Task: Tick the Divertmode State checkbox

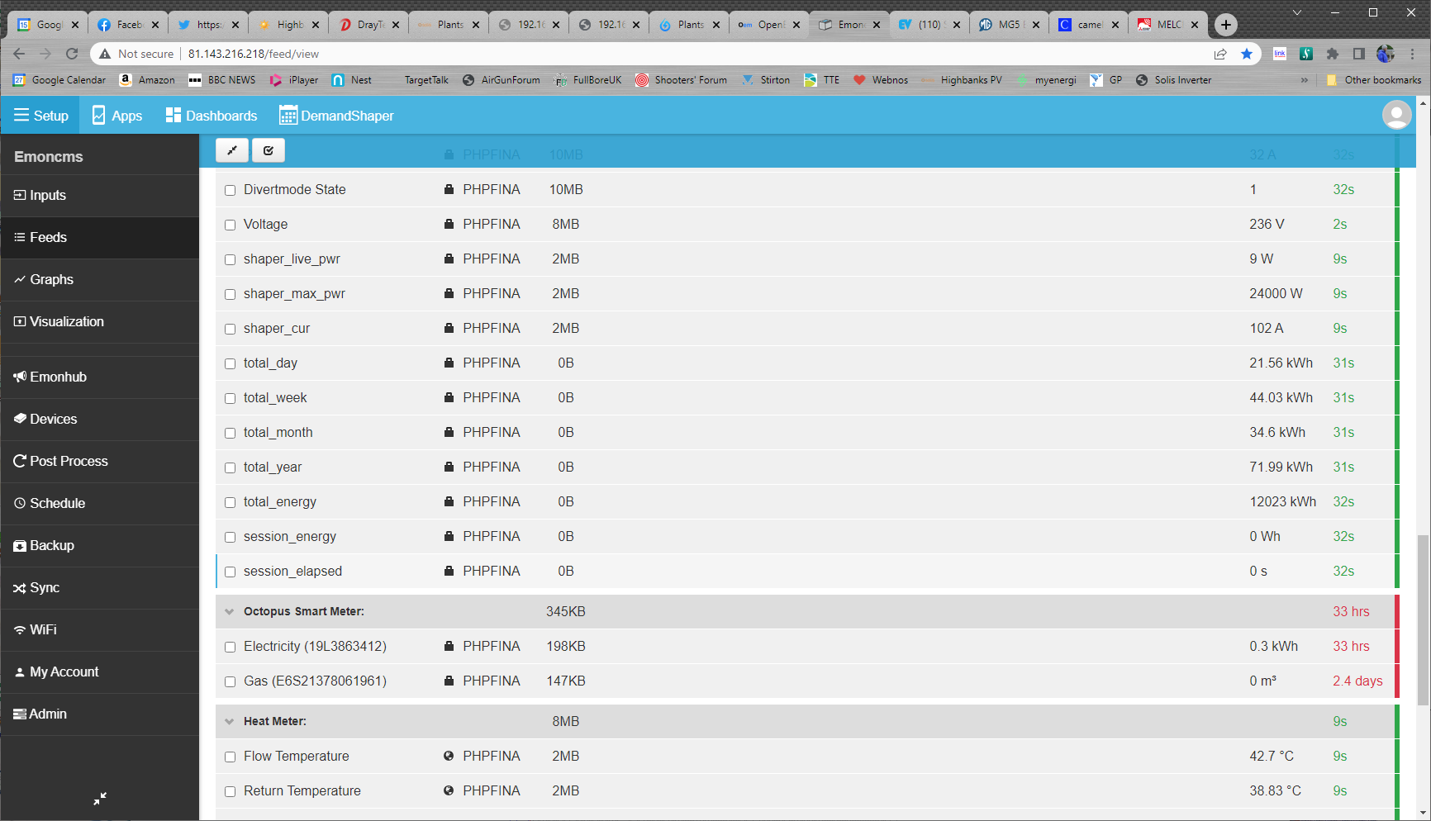Action: pos(231,190)
